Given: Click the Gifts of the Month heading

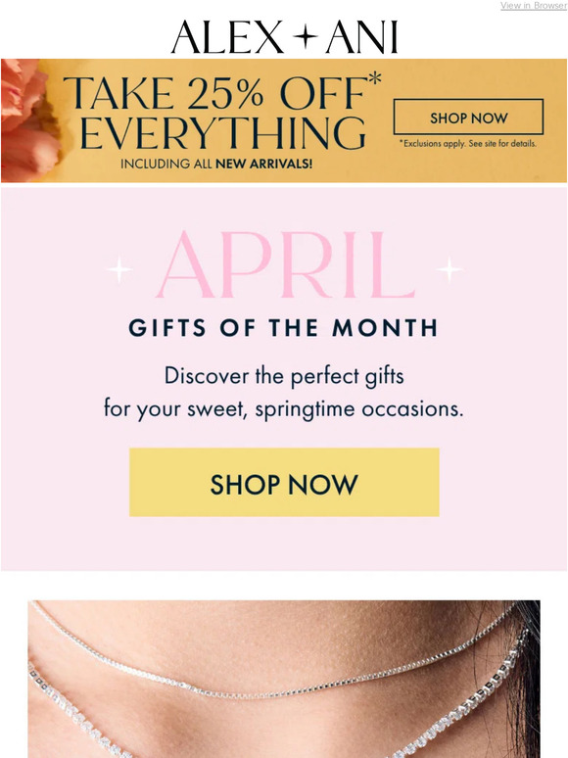Looking at the screenshot, I should (284, 328).
